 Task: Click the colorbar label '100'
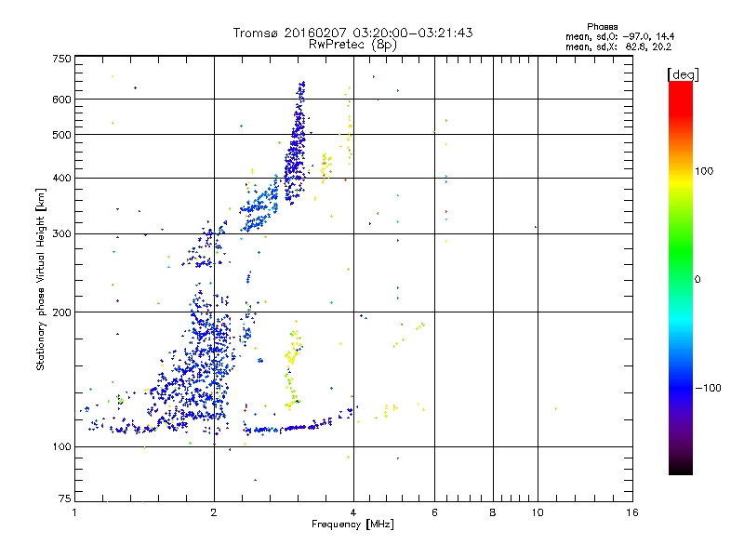coord(704,171)
